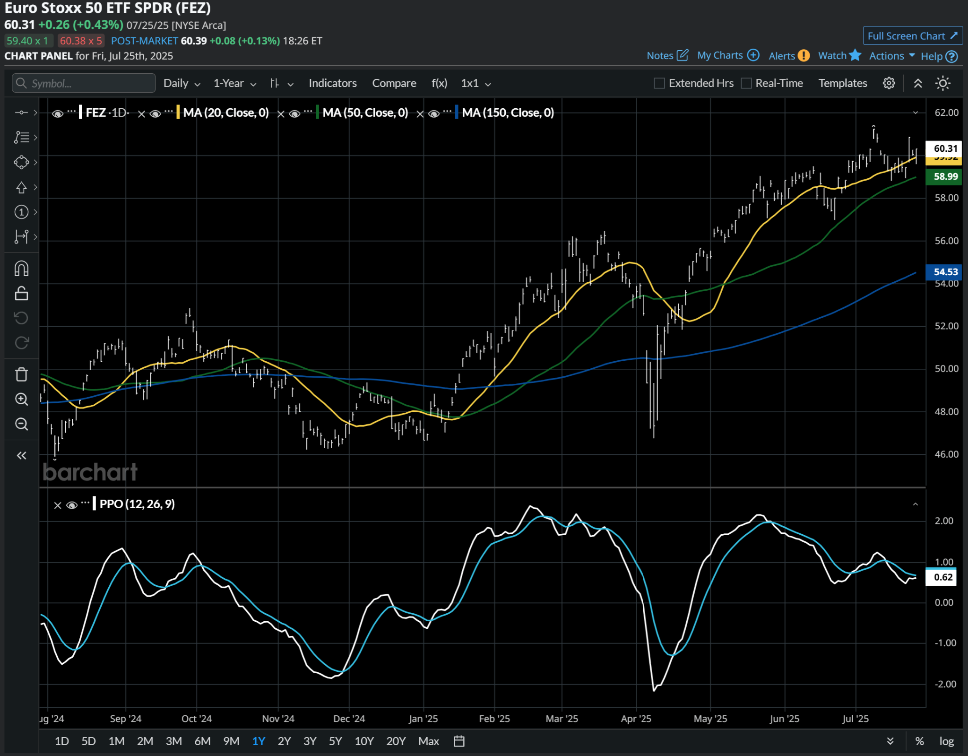Toggle the lock drawings padlock
This screenshot has width=968, height=756.
(21, 293)
